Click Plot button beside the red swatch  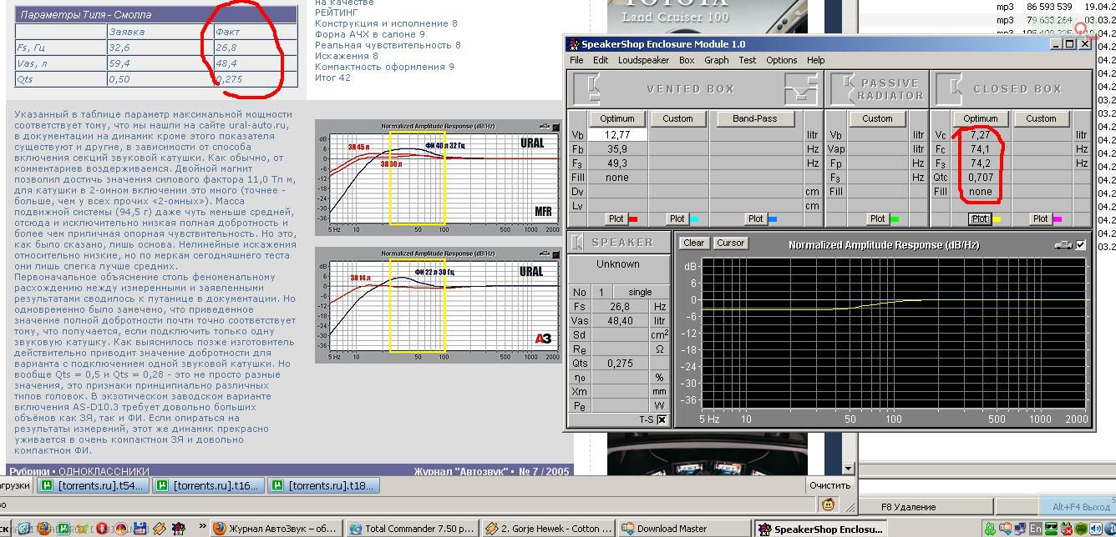(x=616, y=218)
